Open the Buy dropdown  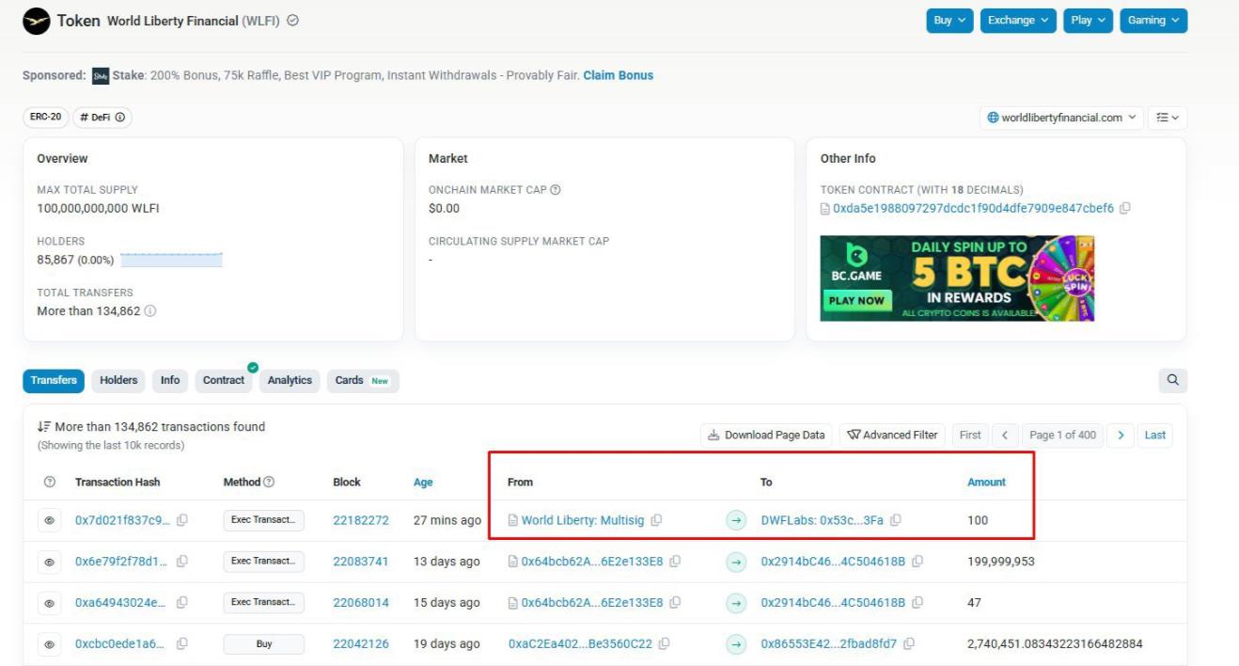pos(949,21)
